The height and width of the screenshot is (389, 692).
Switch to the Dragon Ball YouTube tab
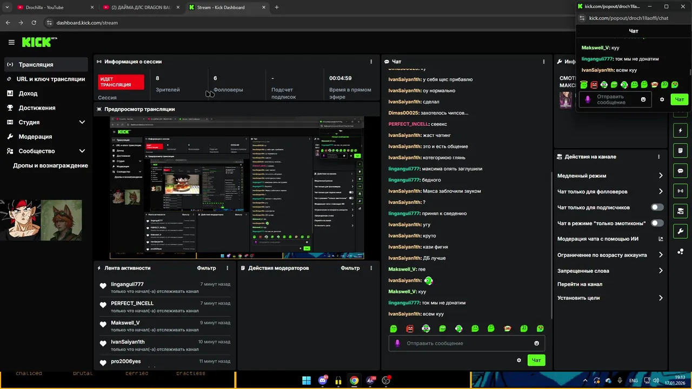pos(142,7)
